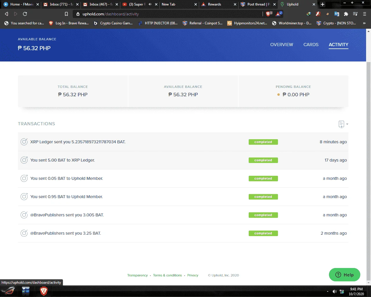
Task: Open Internet Download Manager extension icon
Action: click(x=309, y=14)
